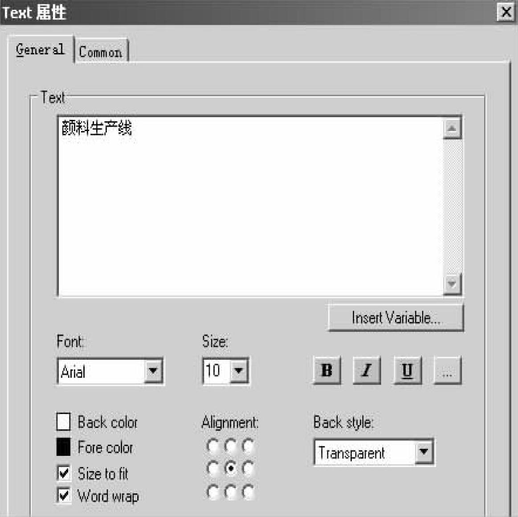Click the text box scroll up arrow
Screen dimensions: 518x517
pyautogui.click(x=452, y=129)
